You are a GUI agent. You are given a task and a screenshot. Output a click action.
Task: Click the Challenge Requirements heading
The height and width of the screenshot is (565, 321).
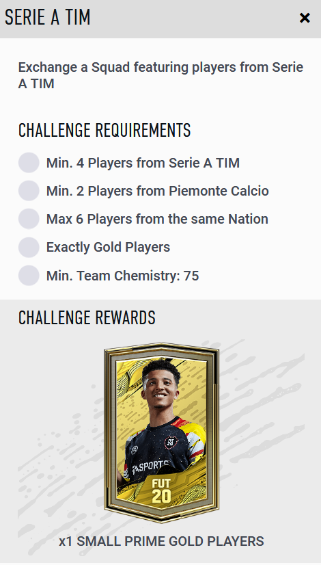[104, 130]
